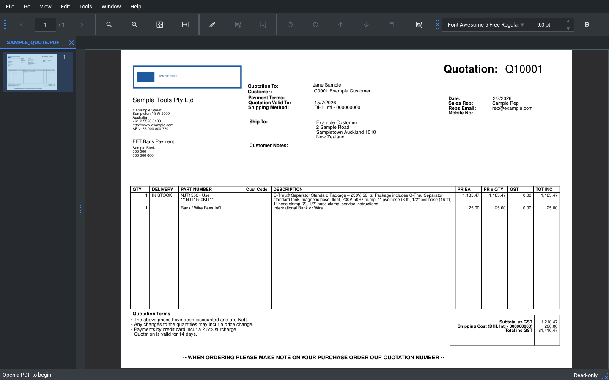Click the Sample Tools logo box
609x380 pixels.
tap(187, 77)
